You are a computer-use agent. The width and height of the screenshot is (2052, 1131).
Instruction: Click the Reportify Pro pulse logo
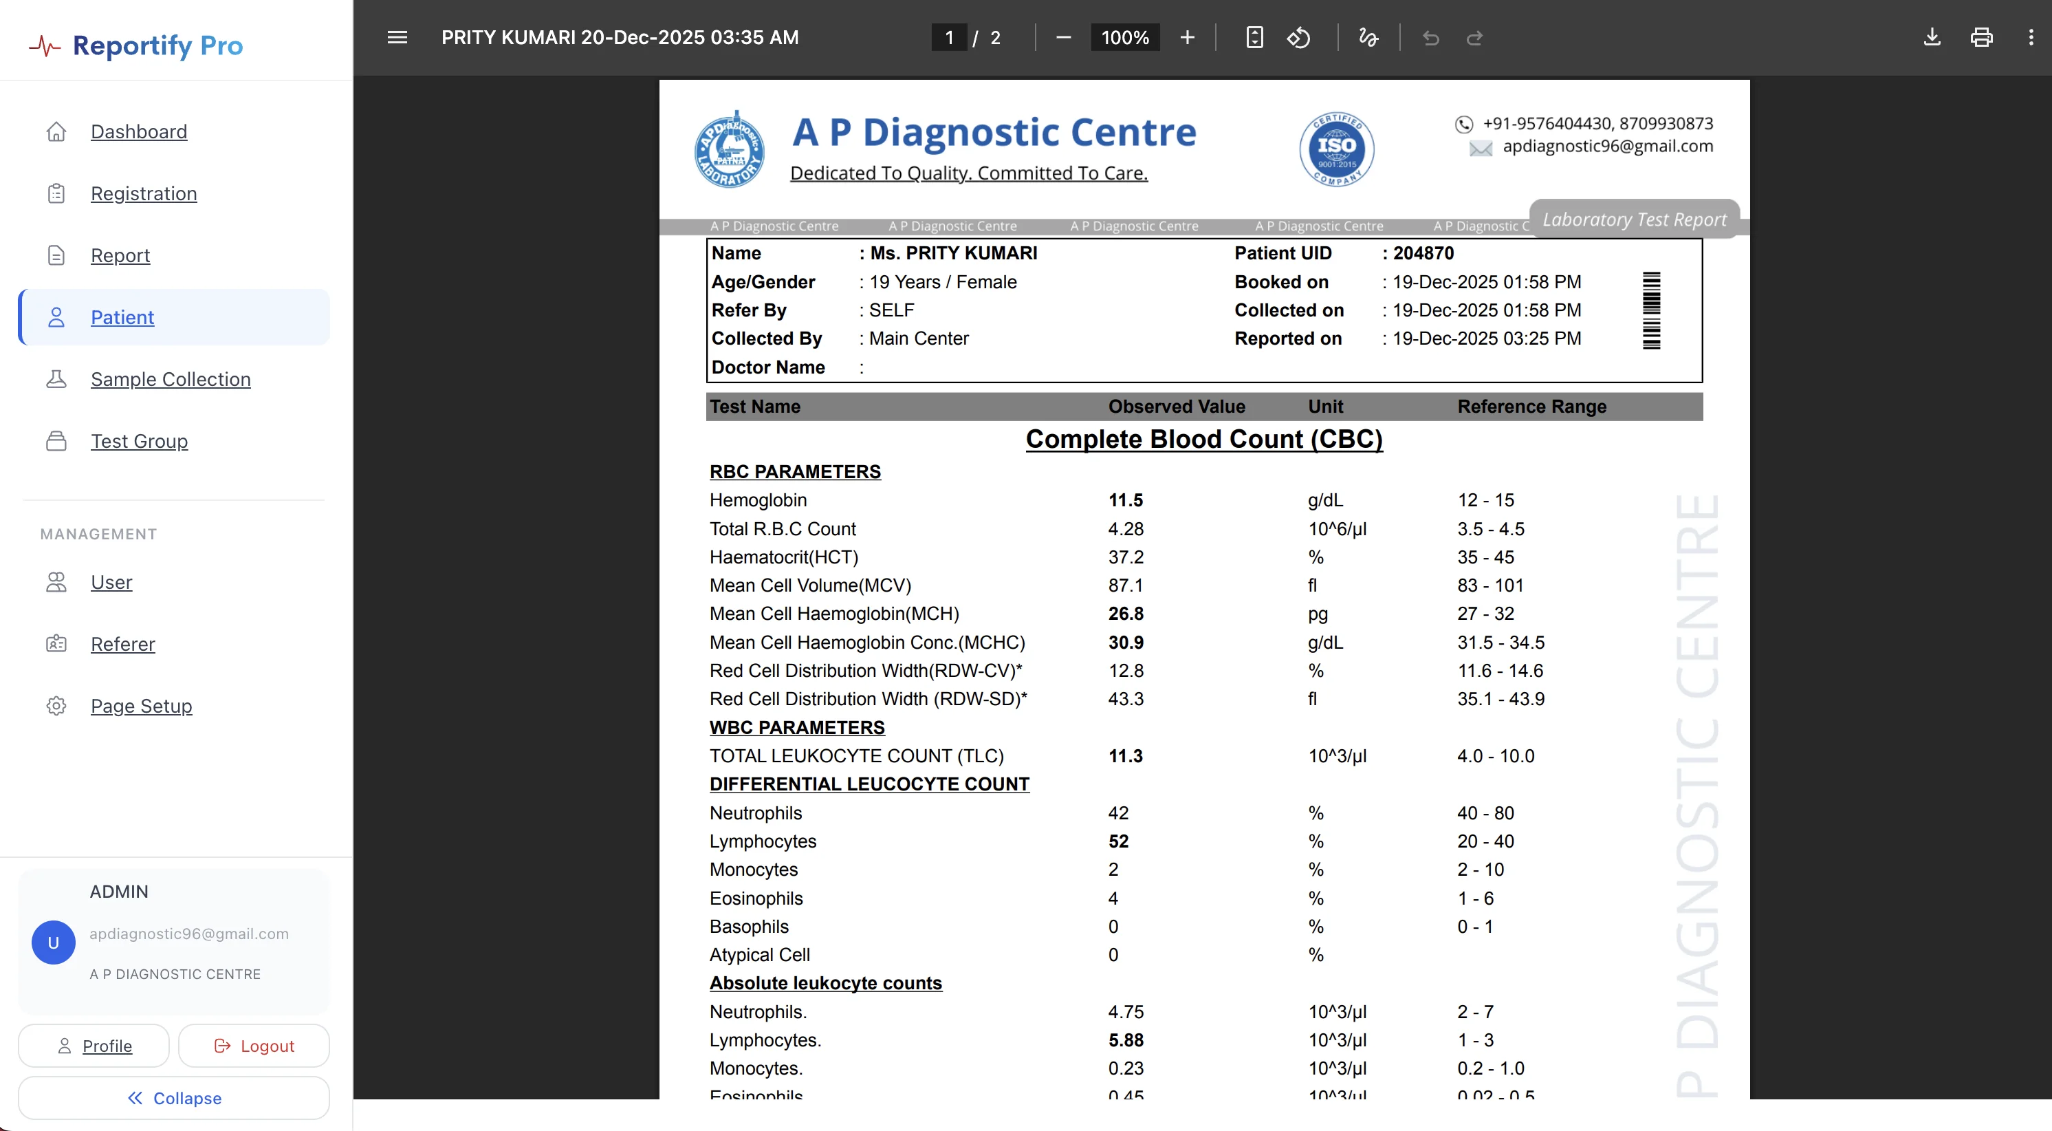[45, 46]
